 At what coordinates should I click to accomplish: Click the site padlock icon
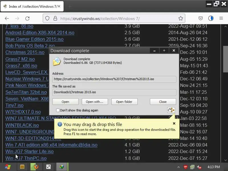coord(55,19)
